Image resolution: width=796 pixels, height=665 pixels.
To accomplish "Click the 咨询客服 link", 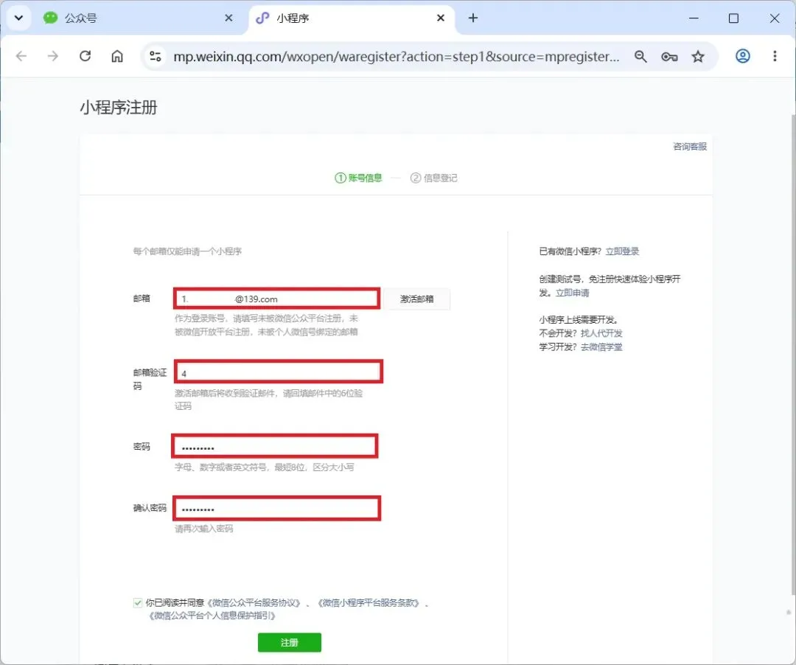I will pyautogui.click(x=689, y=147).
